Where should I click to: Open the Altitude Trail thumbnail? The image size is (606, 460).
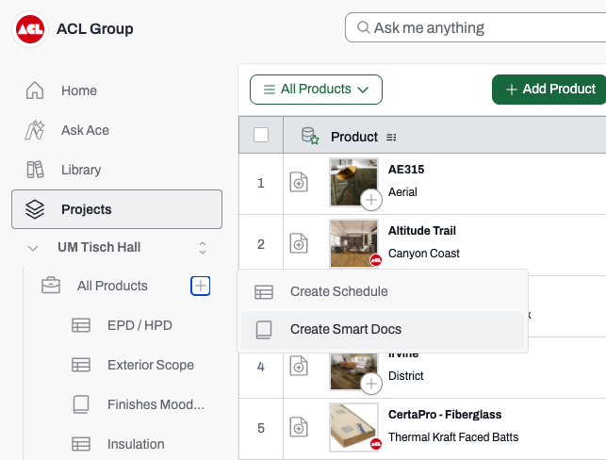(x=353, y=243)
